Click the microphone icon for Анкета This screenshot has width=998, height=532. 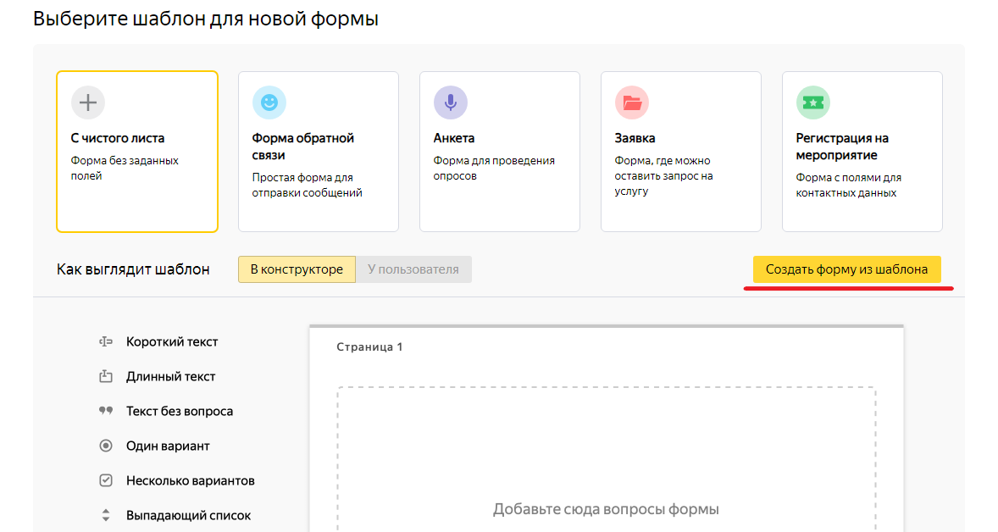click(451, 103)
